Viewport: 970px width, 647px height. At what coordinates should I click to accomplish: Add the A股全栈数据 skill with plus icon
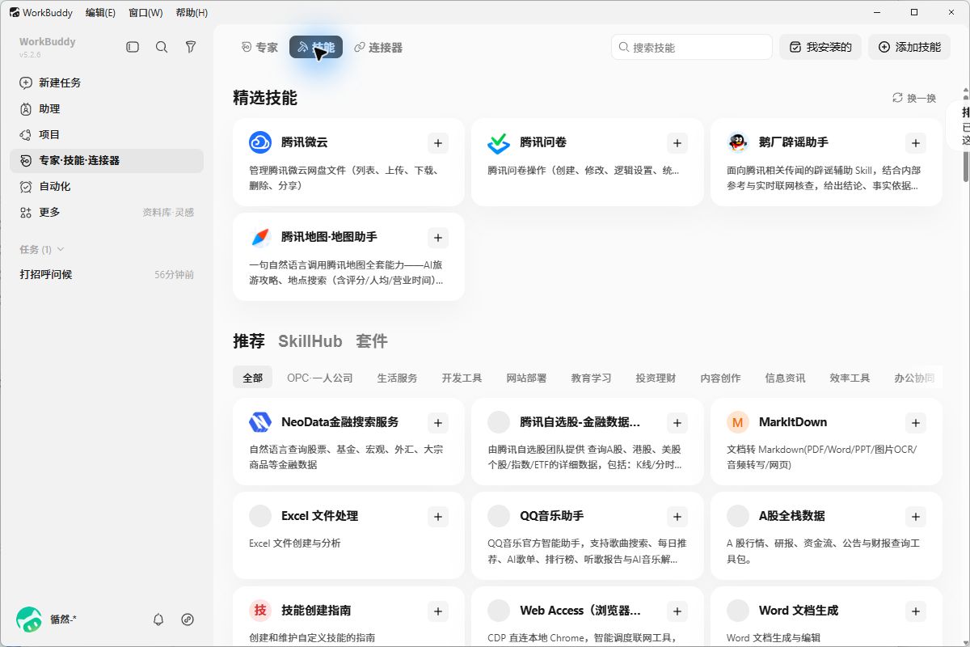916,516
